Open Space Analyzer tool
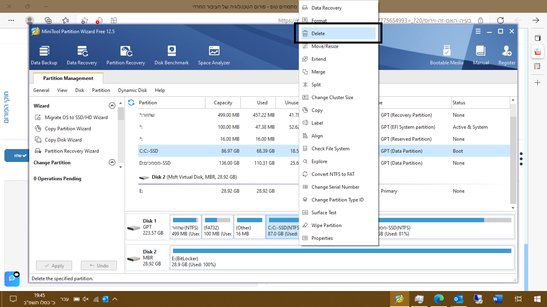The image size is (547, 307). tap(214, 56)
